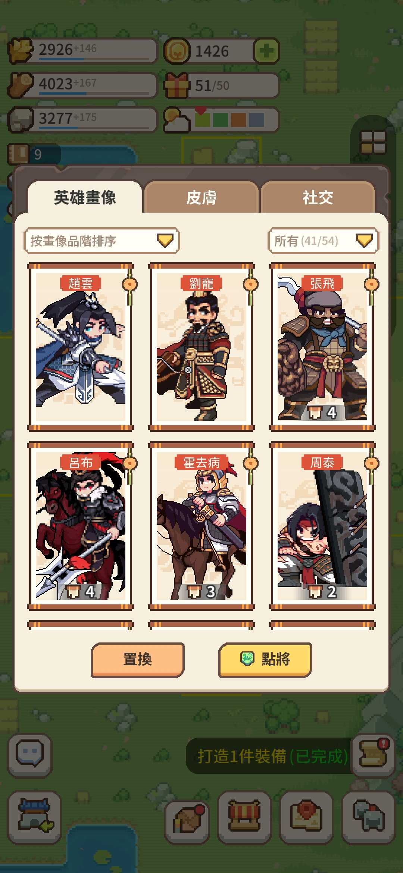Expand the 按畫像品階排序 sort dropdown
The image size is (403, 873).
(x=101, y=241)
